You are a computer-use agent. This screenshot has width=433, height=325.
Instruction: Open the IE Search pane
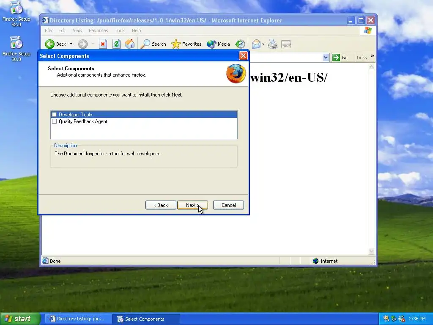(153, 44)
